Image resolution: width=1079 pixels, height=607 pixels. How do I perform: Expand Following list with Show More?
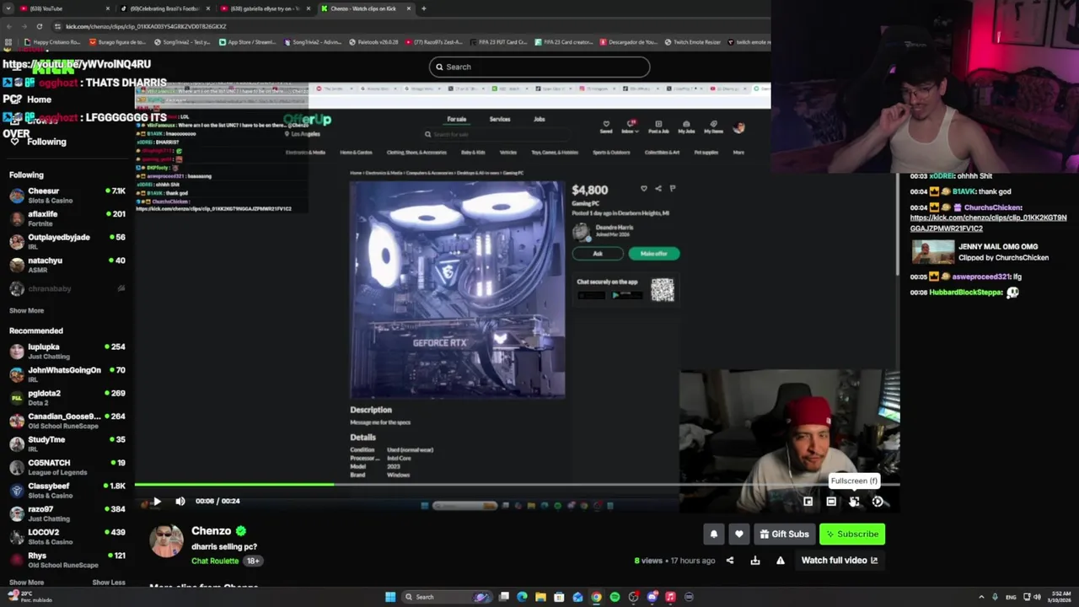(26, 310)
